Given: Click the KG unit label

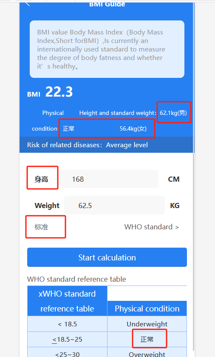Looking at the screenshot, I should pos(175,206).
